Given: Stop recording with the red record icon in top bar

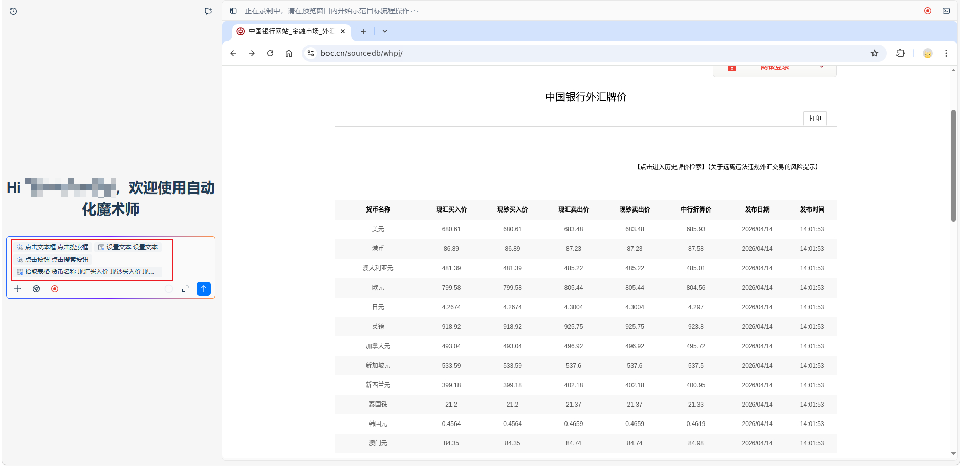Looking at the screenshot, I should 928,11.
